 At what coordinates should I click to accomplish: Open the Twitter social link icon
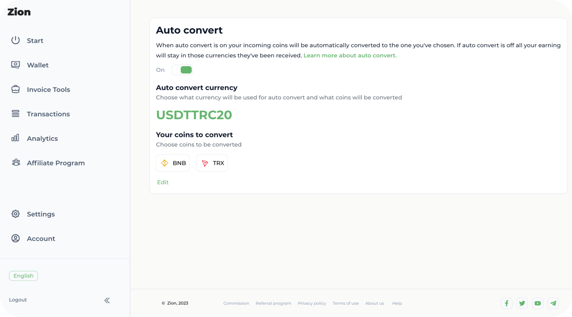coord(522,303)
